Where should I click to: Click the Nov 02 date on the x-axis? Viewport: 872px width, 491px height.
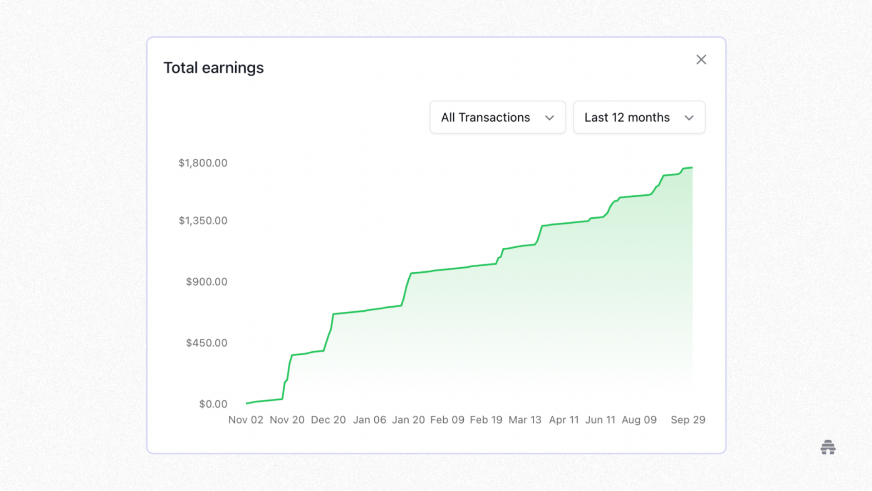click(x=246, y=420)
